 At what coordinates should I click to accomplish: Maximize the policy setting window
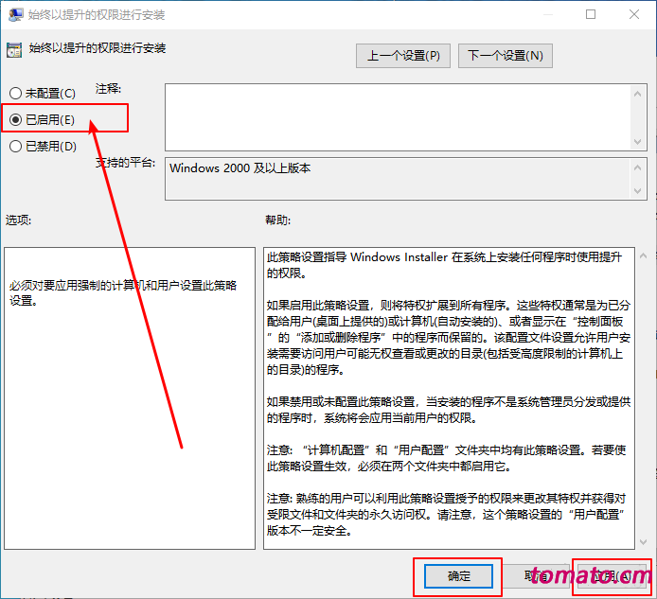tap(591, 14)
